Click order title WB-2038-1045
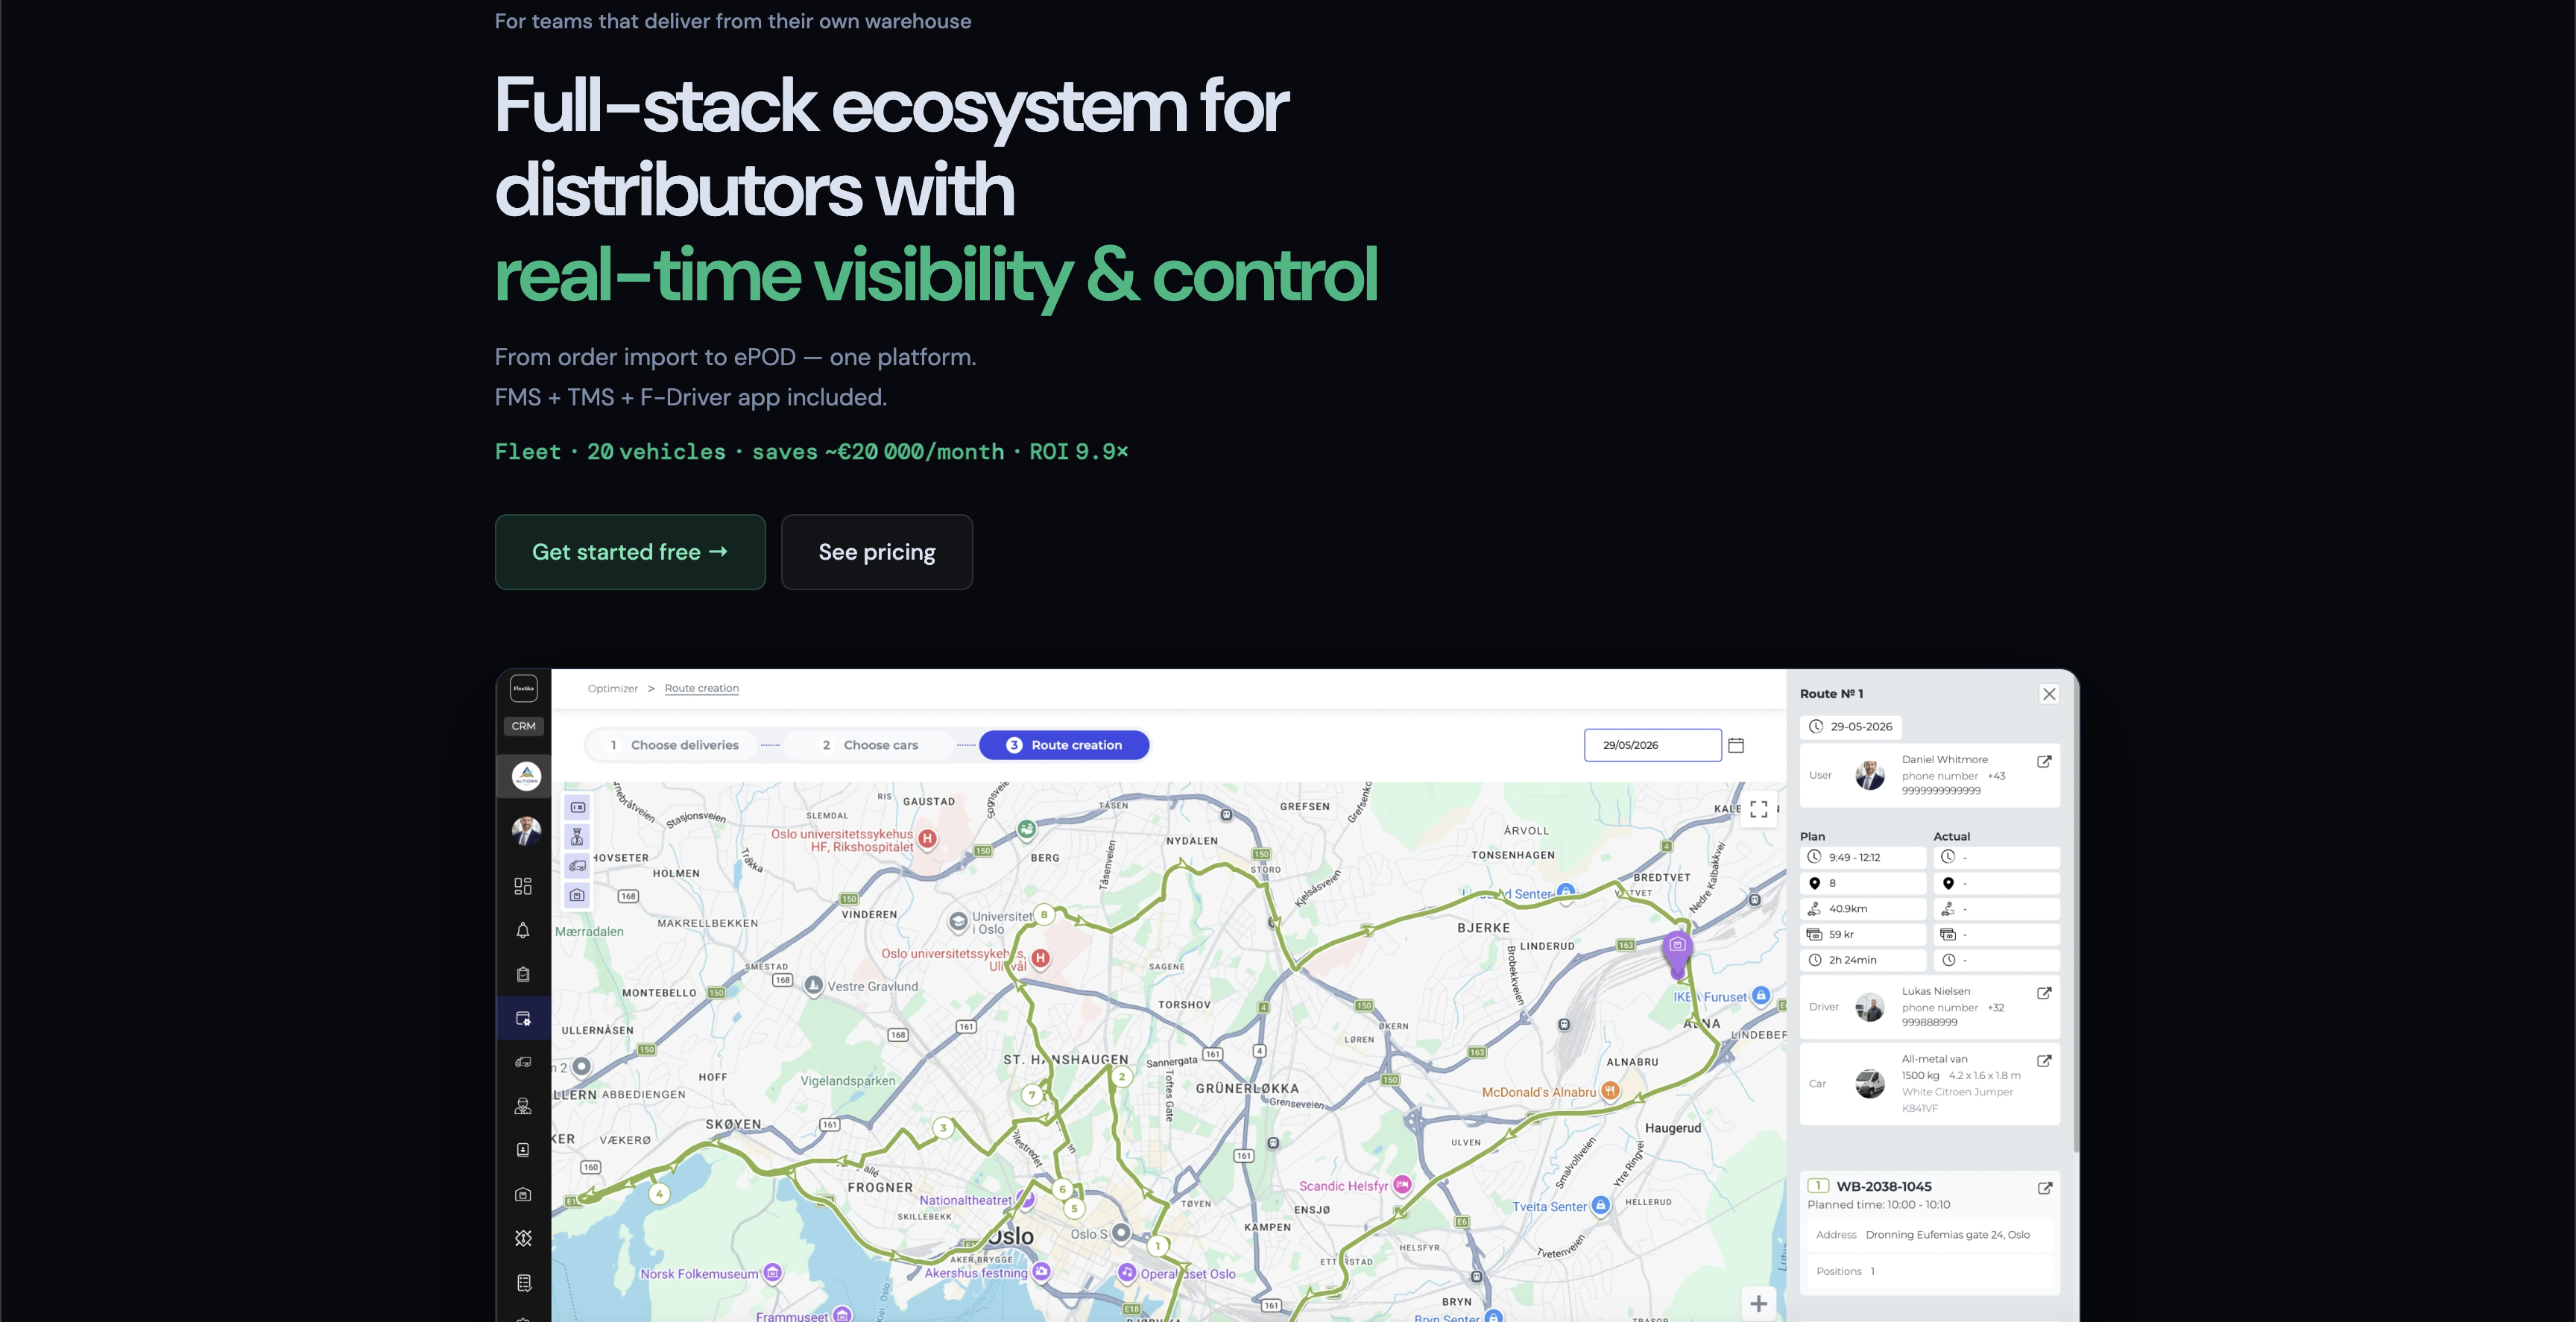2576x1322 pixels. 1883,1186
